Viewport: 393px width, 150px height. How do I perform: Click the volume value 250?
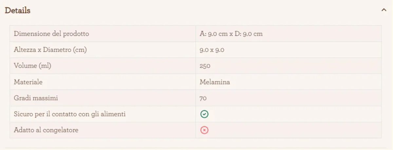[205, 66]
